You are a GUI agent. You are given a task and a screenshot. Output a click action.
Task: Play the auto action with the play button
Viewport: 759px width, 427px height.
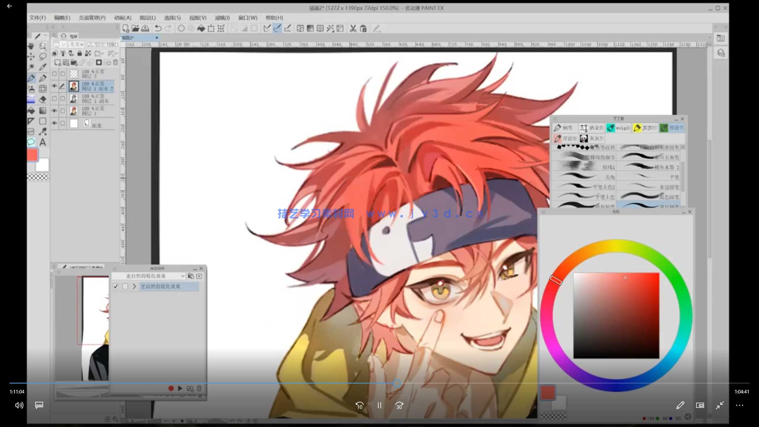(x=180, y=388)
